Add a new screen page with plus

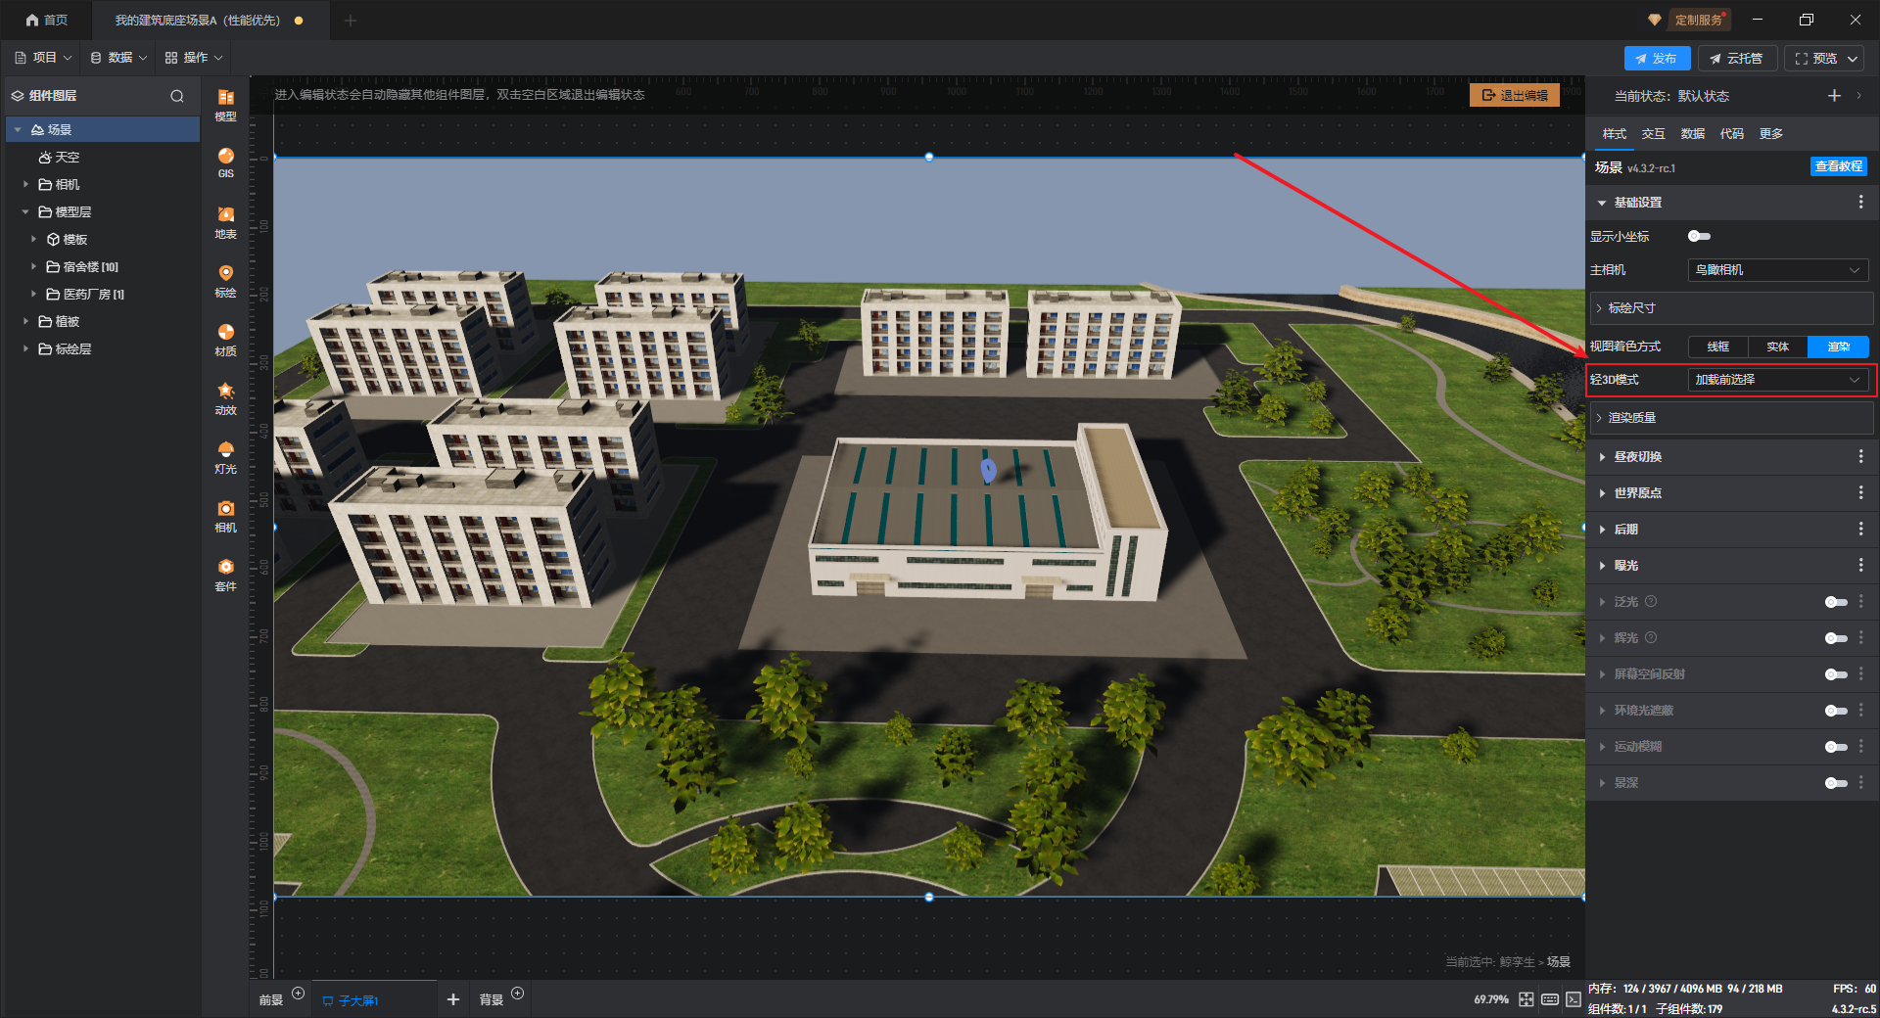click(x=452, y=999)
